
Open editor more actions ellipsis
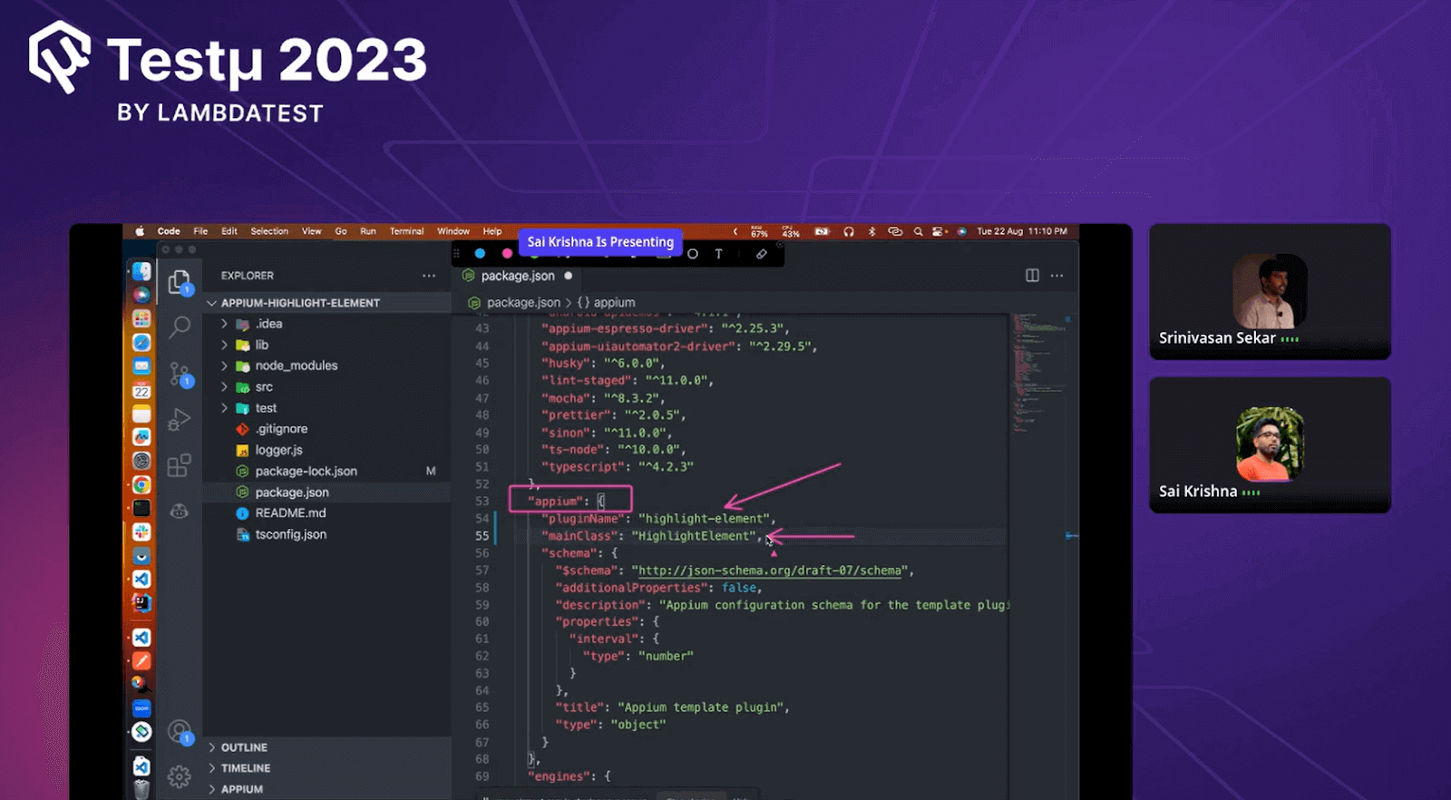[x=1057, y=276]
